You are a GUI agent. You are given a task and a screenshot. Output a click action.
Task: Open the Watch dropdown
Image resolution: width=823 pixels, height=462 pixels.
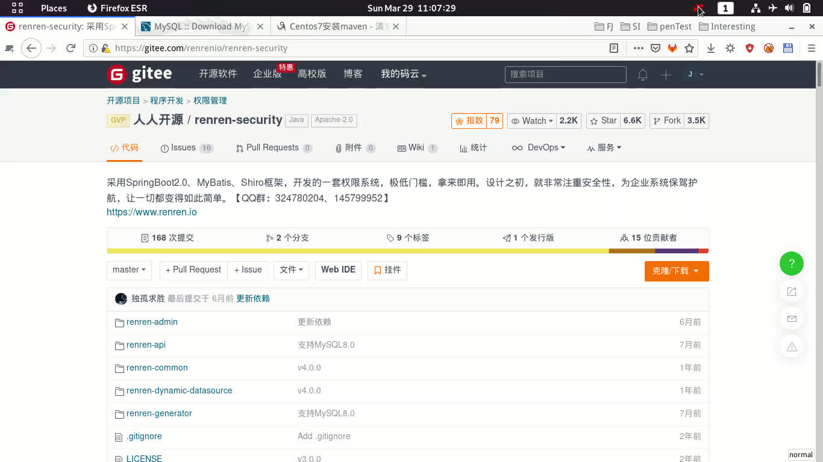click(x=532, y=121)
